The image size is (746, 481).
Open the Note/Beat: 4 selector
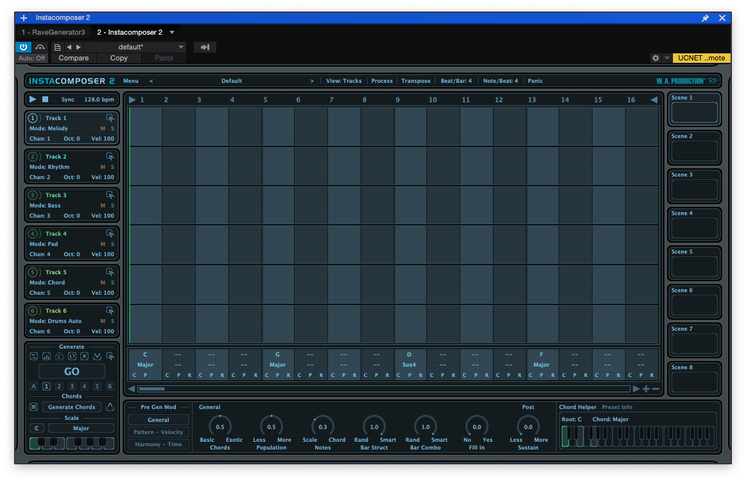tap(501, 81)
